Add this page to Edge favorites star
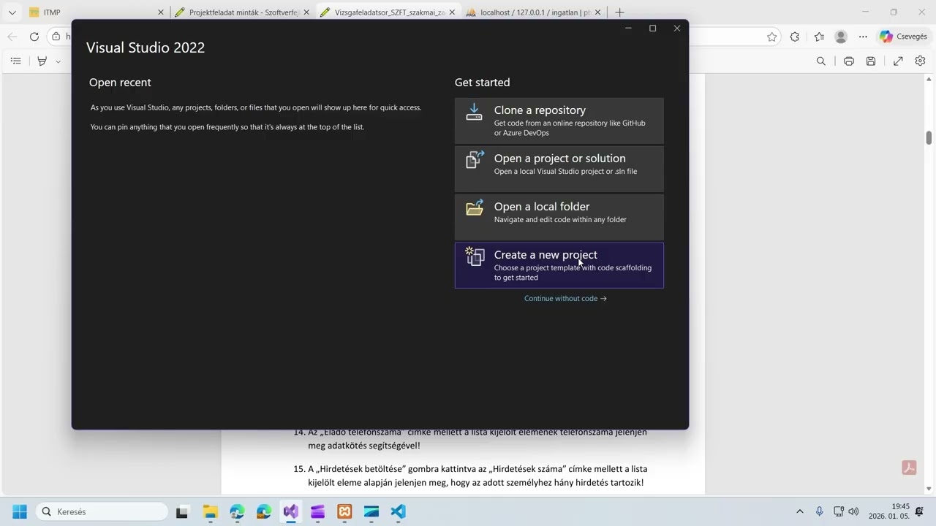This screenshot has height=526, width=936. point(772,37)
